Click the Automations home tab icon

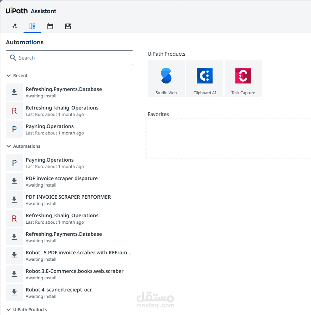pos(32,26)
